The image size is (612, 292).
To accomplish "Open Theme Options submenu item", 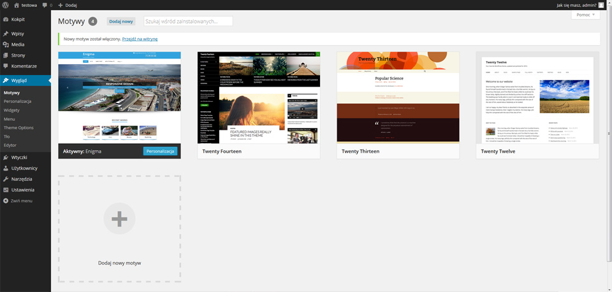I will (18, 128).
